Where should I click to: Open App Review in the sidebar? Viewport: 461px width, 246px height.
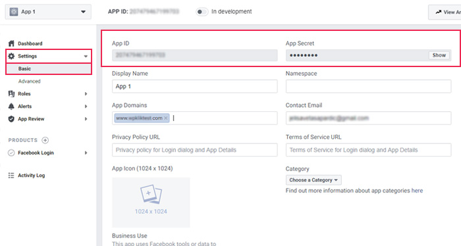point(31,119)
